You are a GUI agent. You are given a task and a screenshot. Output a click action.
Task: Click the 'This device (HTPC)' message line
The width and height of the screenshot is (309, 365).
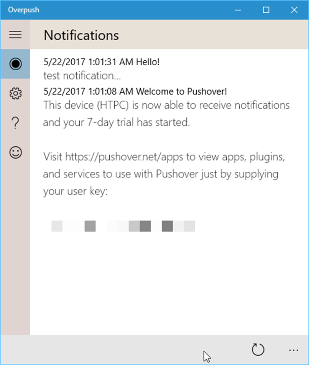(166, 105)
